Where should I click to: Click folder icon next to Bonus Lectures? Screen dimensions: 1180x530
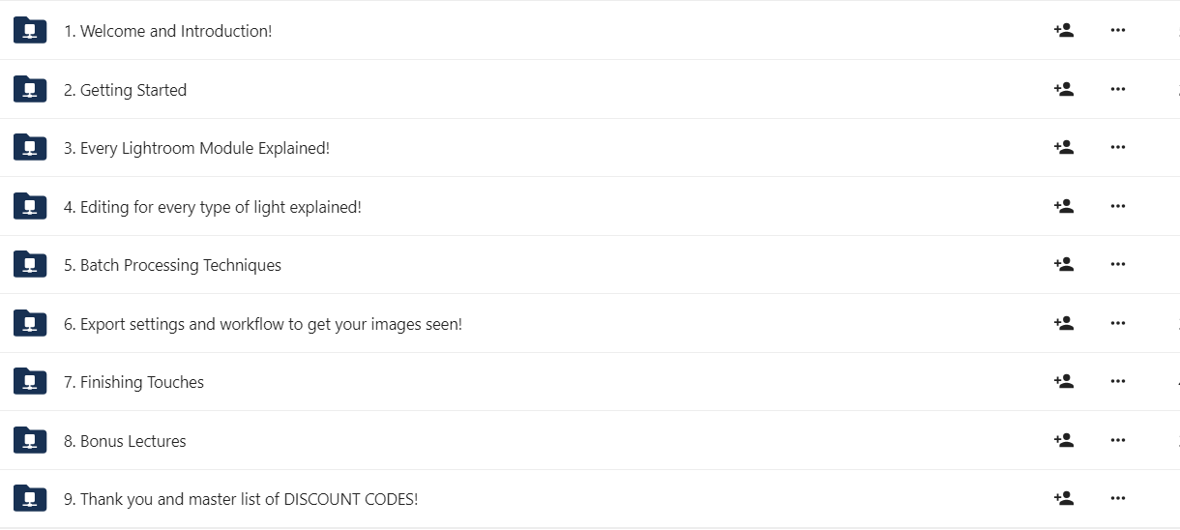coord(30,440)
